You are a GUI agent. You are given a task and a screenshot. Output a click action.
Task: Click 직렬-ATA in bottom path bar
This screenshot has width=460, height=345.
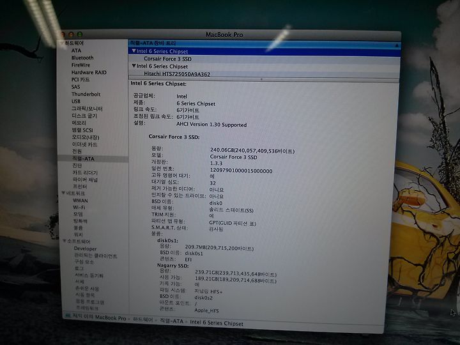pyautogui.click(x=172, y=321)
